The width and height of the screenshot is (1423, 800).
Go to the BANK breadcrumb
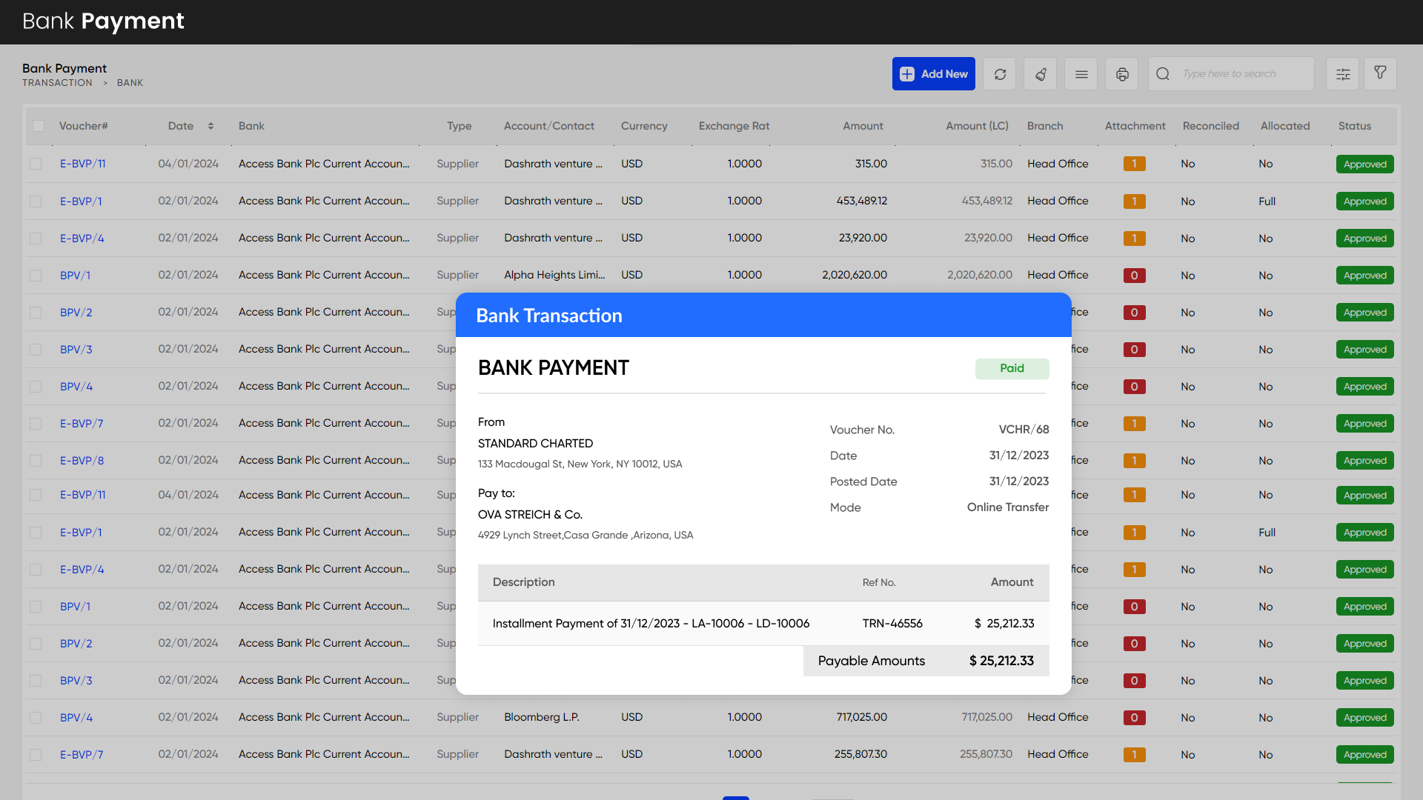130,83
